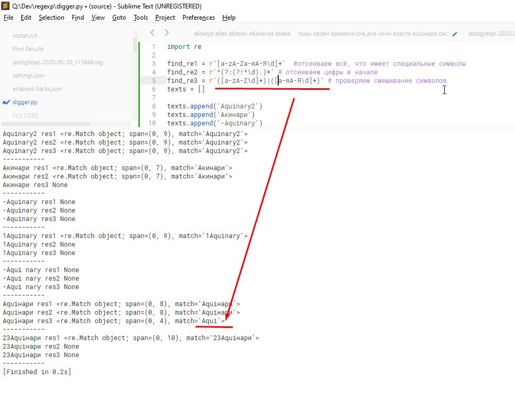Open the File menu

[9, 18]
